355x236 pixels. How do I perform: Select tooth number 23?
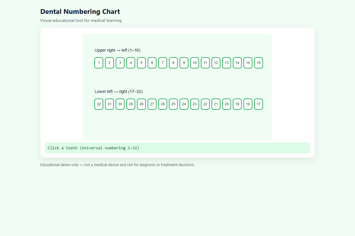point(195,104)
